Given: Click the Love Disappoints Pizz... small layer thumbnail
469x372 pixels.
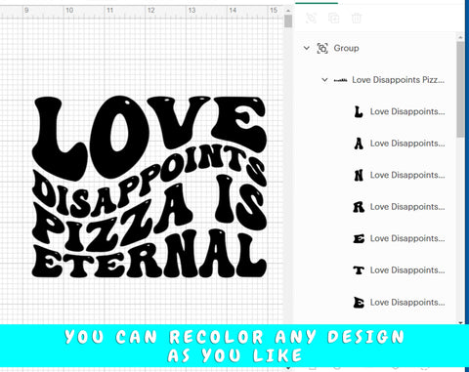Looking at the screenshot, I should pyautogui.click(x=341, y=80).
